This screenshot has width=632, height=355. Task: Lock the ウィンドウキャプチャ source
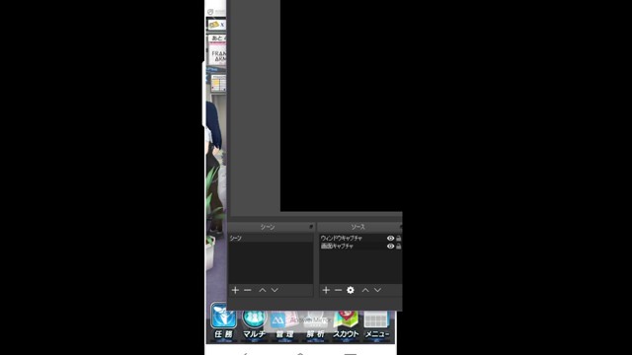pyautogui.click(x=399, y=239)
